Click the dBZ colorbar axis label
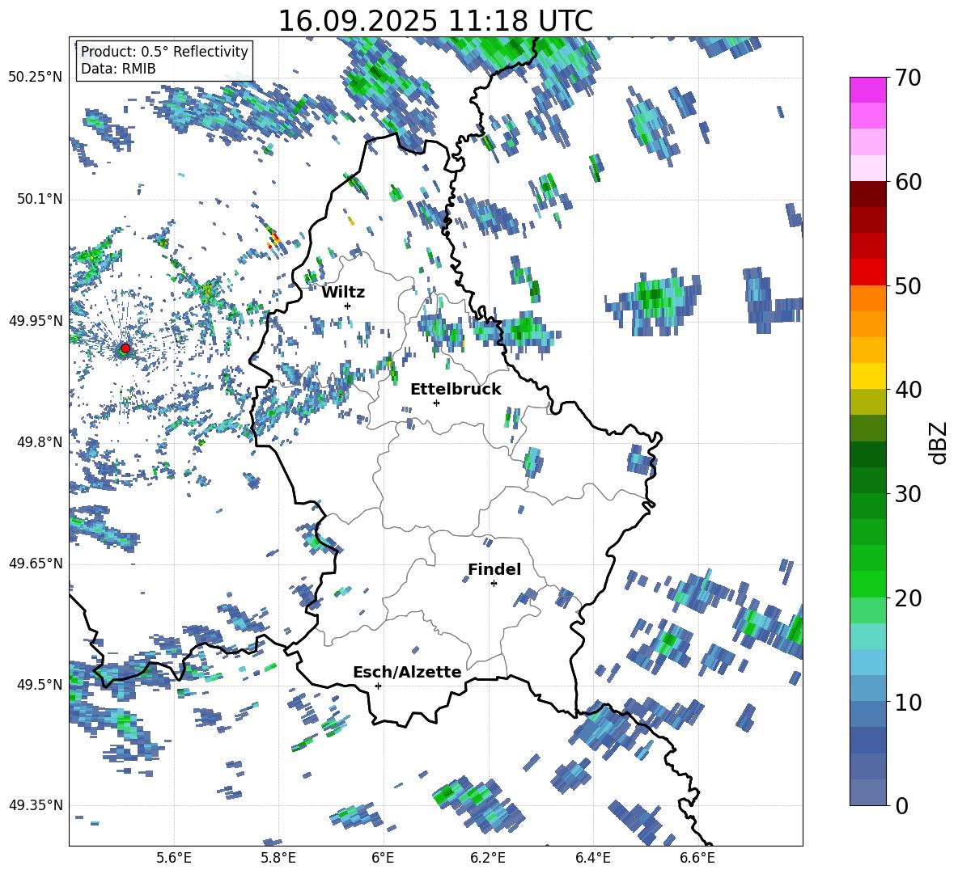 point(939,442)
